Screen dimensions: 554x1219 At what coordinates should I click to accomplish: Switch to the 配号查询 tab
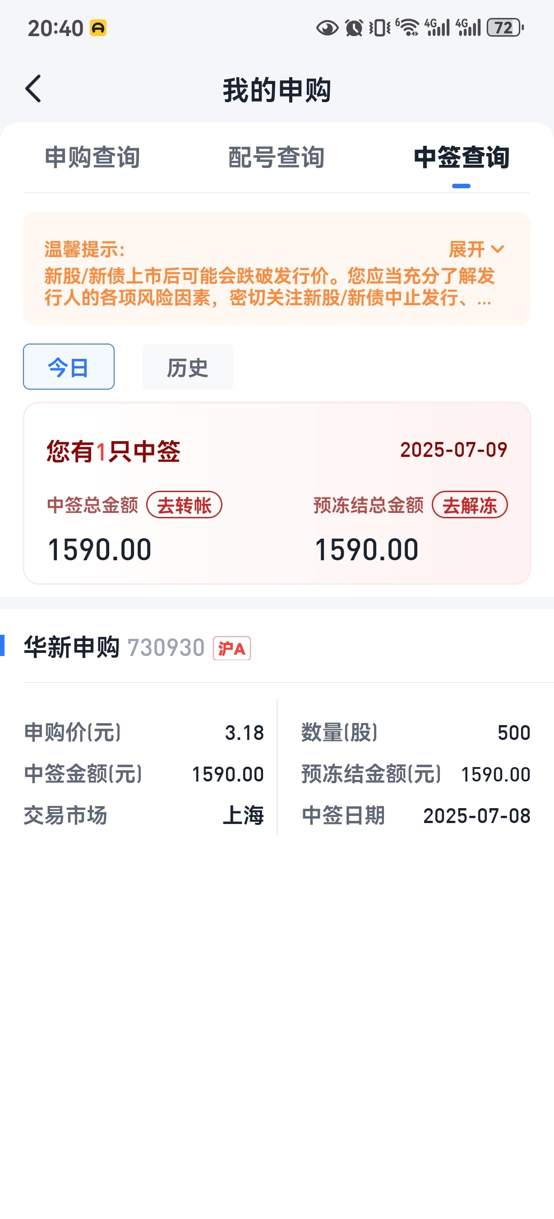click(x=277, y=158)
